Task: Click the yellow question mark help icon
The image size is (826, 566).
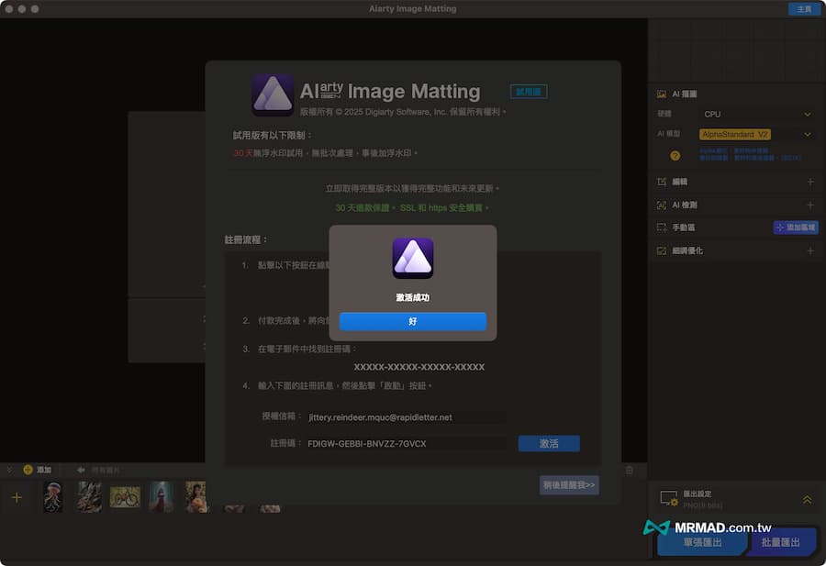Action: tap(675, 155)
